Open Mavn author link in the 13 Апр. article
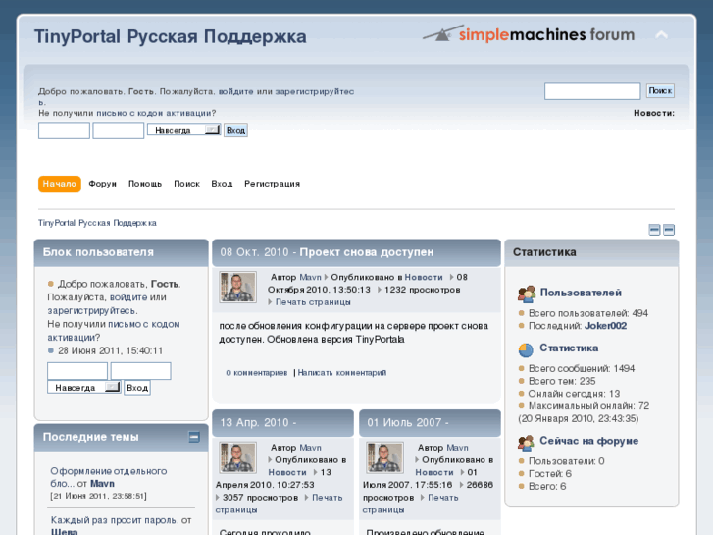This screenshot has width=713, height=535. [x=310, y=448]
